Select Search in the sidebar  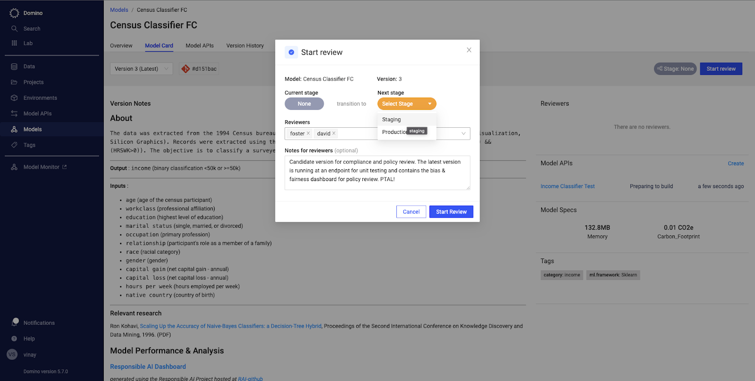[x=32, y=29]
